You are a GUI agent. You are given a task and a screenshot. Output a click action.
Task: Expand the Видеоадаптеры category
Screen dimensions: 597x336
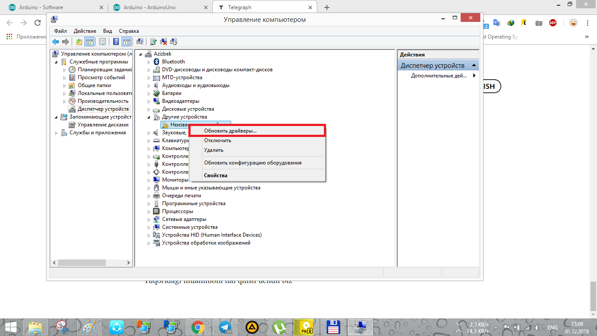click(149, 101)
